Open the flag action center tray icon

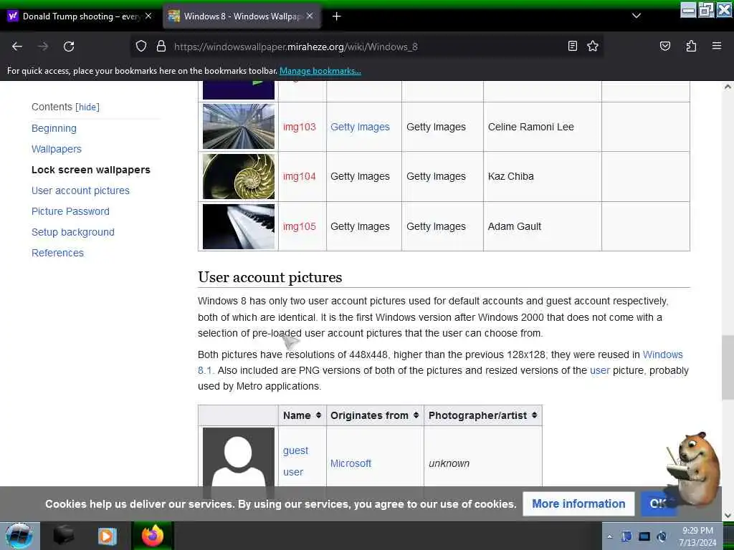626,536
